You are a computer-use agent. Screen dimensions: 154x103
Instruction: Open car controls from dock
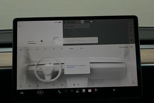[x=22, y=93]
